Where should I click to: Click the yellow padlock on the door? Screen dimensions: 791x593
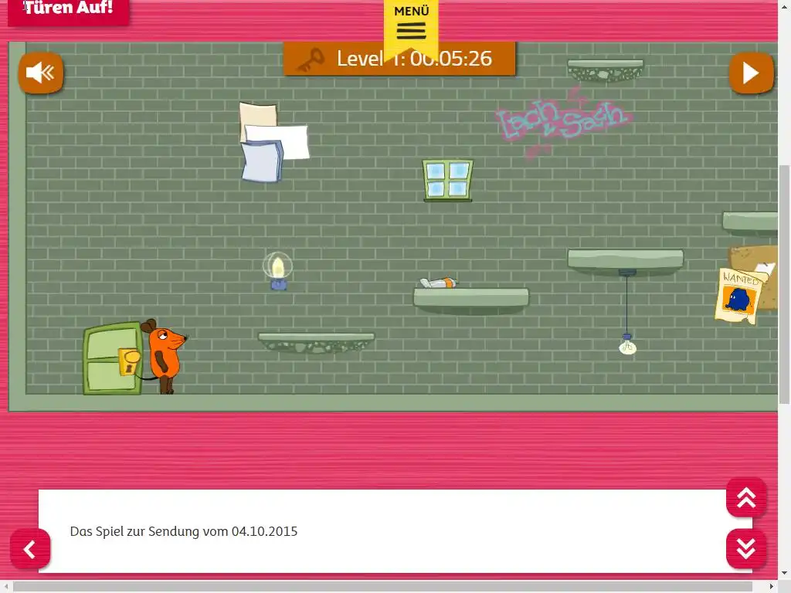130,362
